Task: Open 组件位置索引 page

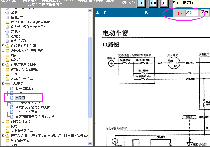Action: pyautogui.click(x=25, y=88)
